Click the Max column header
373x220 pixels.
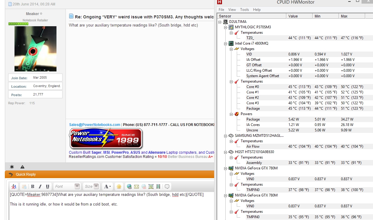352,16
